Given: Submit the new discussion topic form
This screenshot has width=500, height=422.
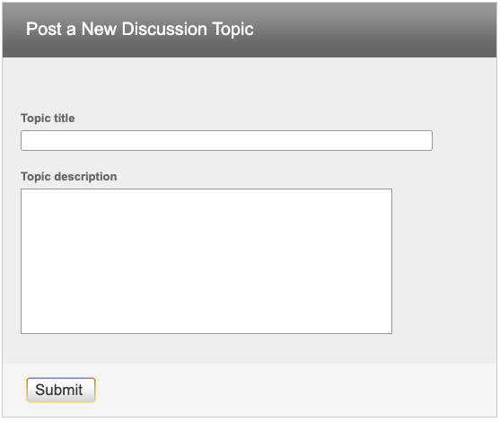Looking at the screenshot, I should [61, 390].
